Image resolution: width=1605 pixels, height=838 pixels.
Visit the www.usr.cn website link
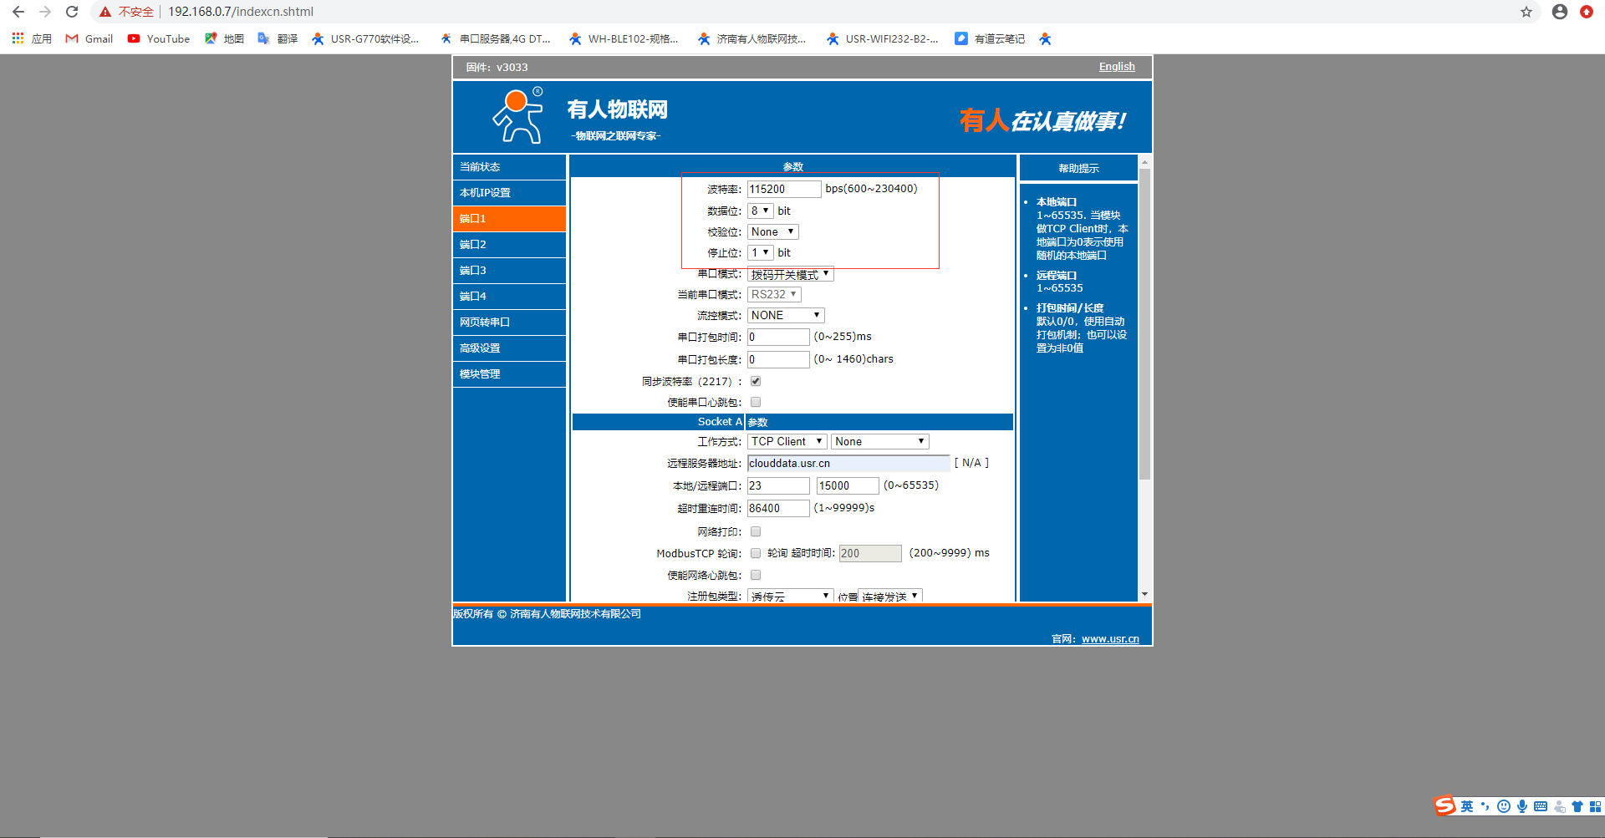click(x=1110, y=639)
